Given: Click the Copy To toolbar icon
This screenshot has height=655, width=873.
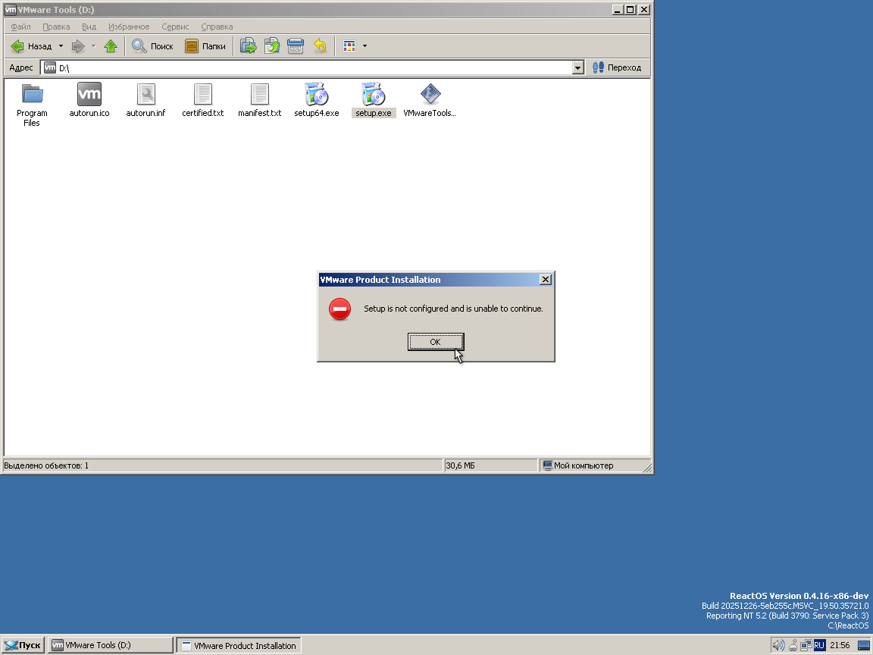Looking at the screenshot, I should click(272, 46).
